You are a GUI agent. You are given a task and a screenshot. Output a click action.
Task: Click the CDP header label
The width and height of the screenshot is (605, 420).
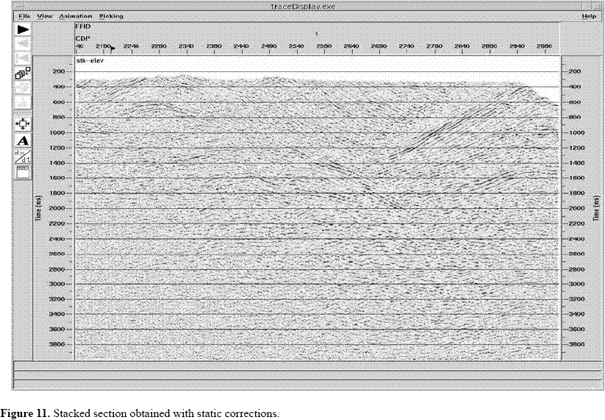(x=82, y=39)
